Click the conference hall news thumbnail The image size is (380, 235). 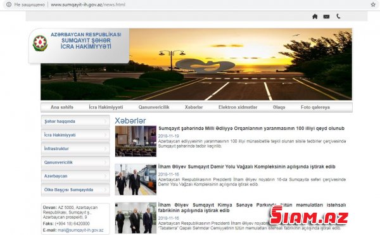136,141
